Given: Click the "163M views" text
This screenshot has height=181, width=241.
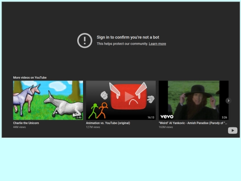Looking at the screenshot, I should [x=166, y=127].
